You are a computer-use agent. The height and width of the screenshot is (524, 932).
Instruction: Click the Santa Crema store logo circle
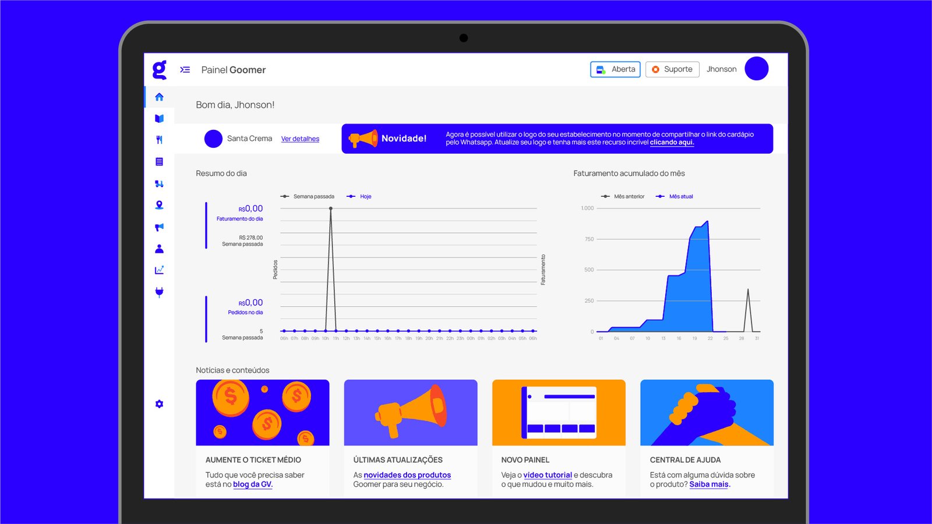[213, 139]
